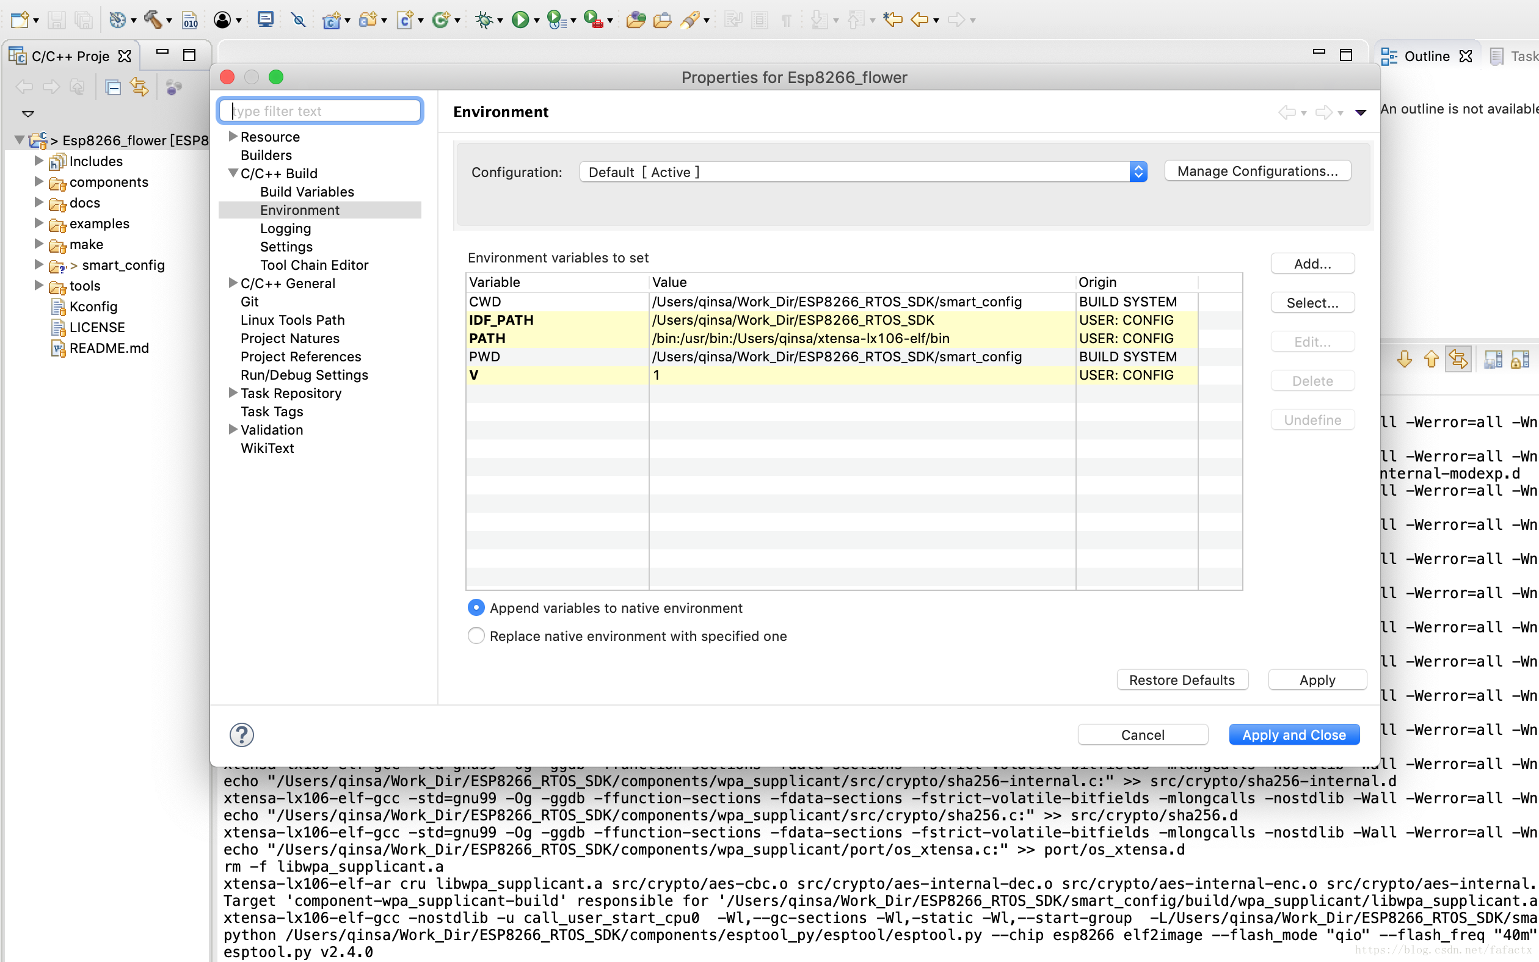Click Collapse All in project explorer
The width and height of the screenshot is (1539, 962).
pos(114,87)
